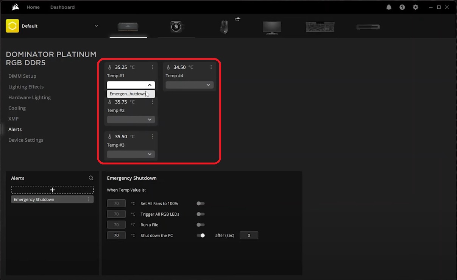
Task: Switch to the Dashboard menu item
Action: click(62, 7)
